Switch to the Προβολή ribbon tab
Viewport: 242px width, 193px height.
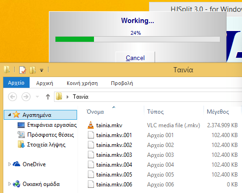coord(122,83)
